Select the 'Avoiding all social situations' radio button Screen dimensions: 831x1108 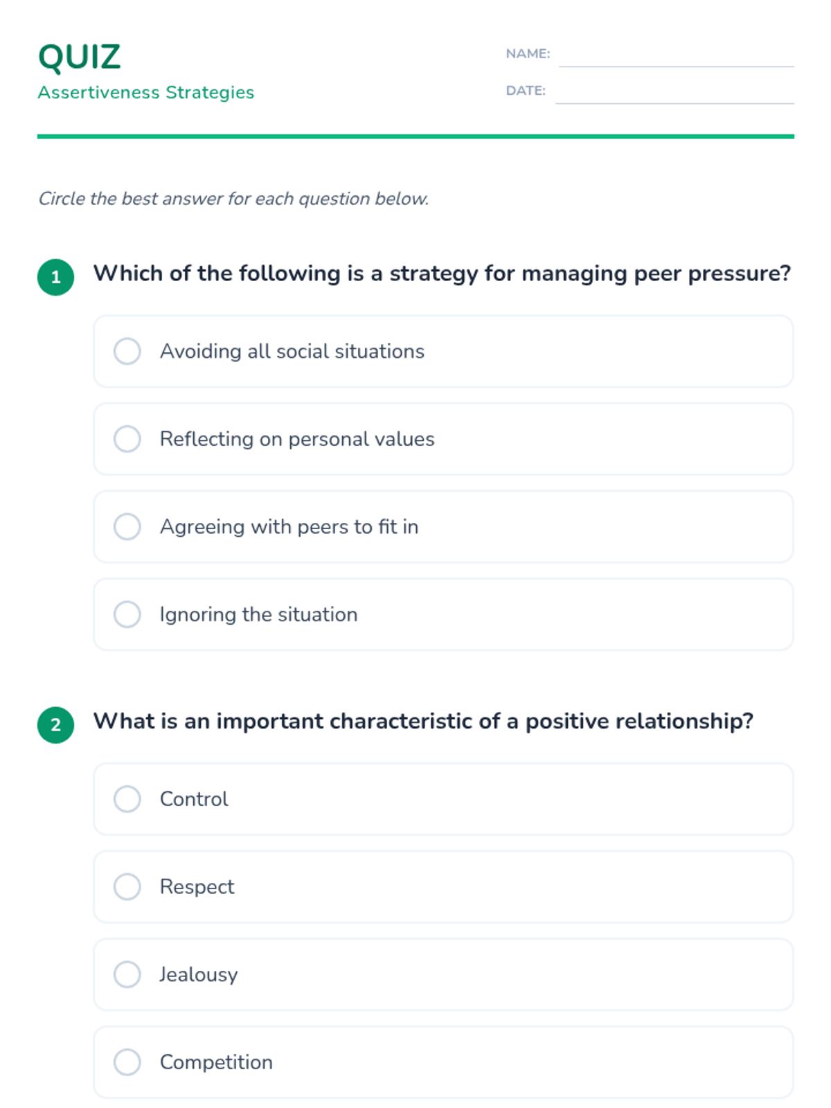(127, 351)
